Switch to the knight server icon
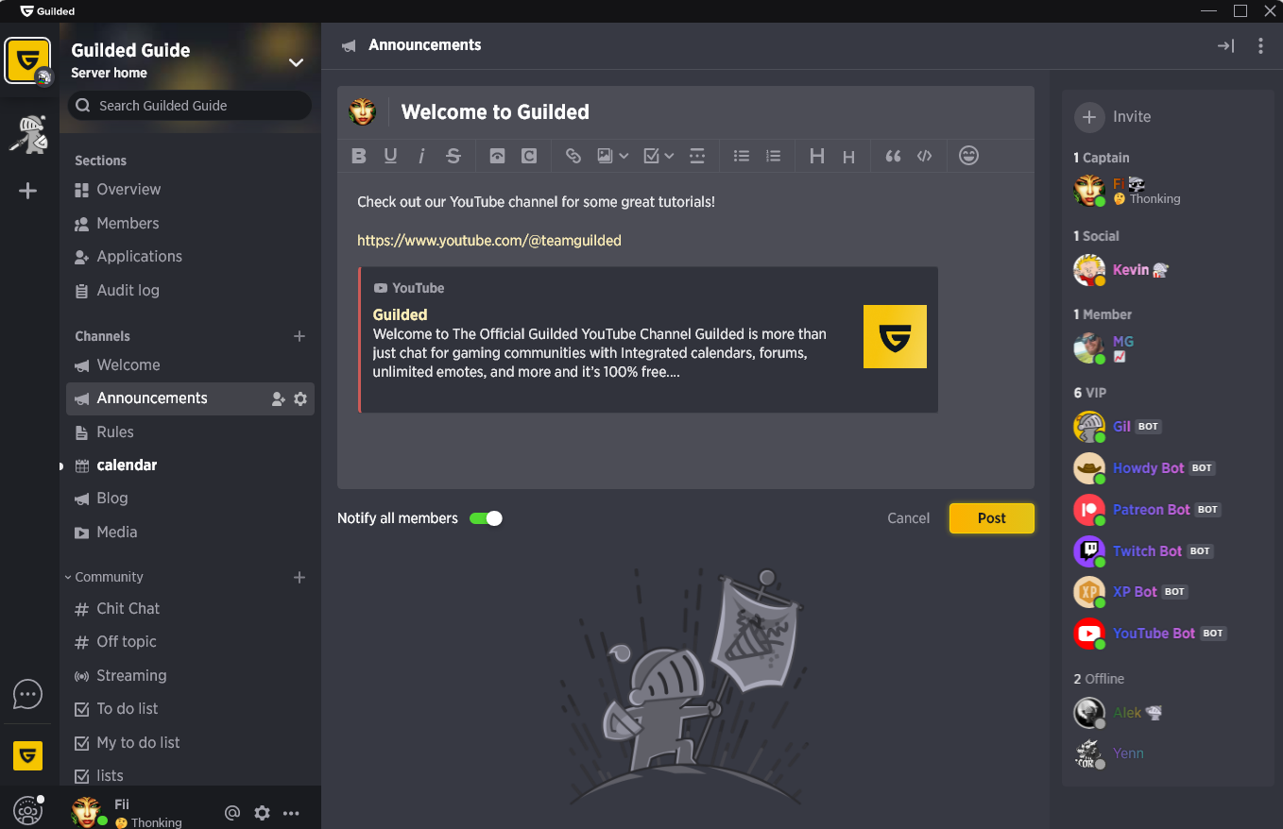 click(28, 134)
